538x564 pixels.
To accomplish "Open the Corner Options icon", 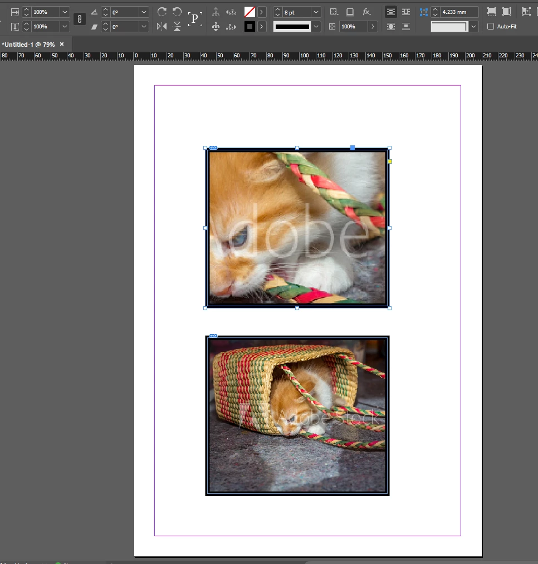I will pos(334,12).
